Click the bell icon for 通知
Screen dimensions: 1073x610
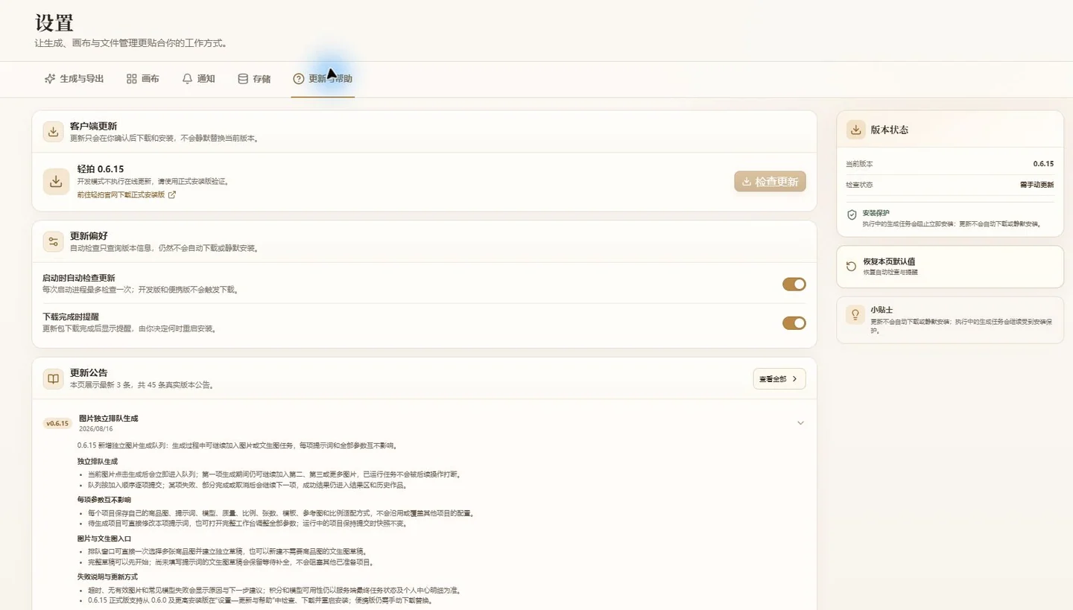tap(187, 79)
